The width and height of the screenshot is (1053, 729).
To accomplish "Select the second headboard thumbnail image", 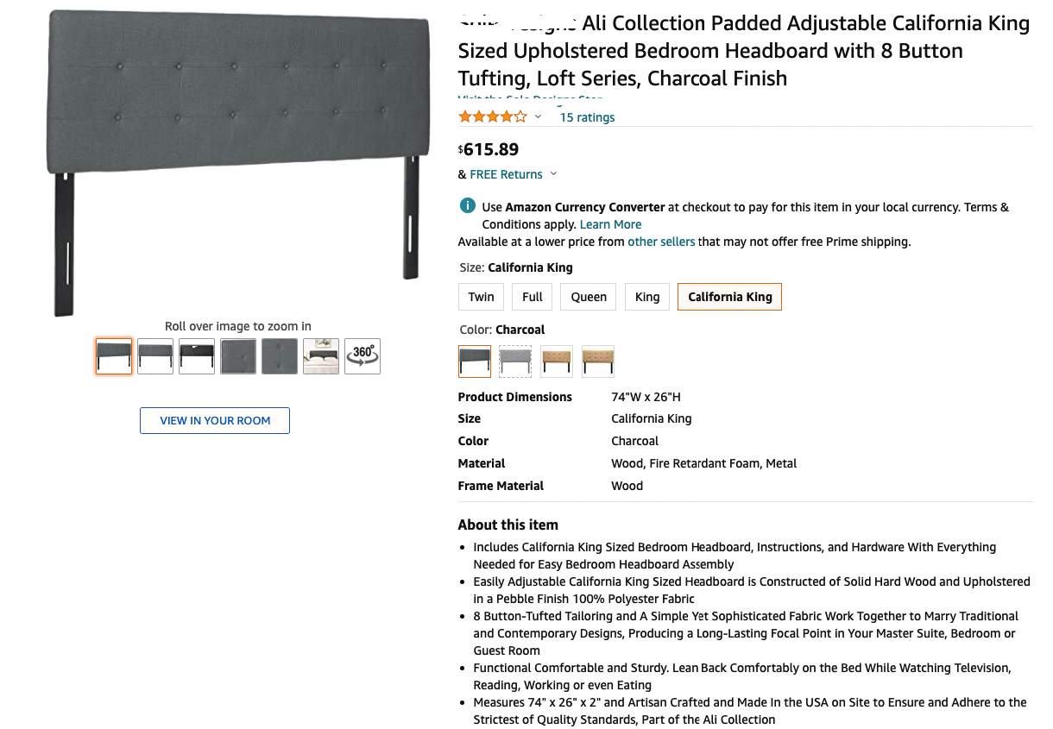I will point(155,356).
